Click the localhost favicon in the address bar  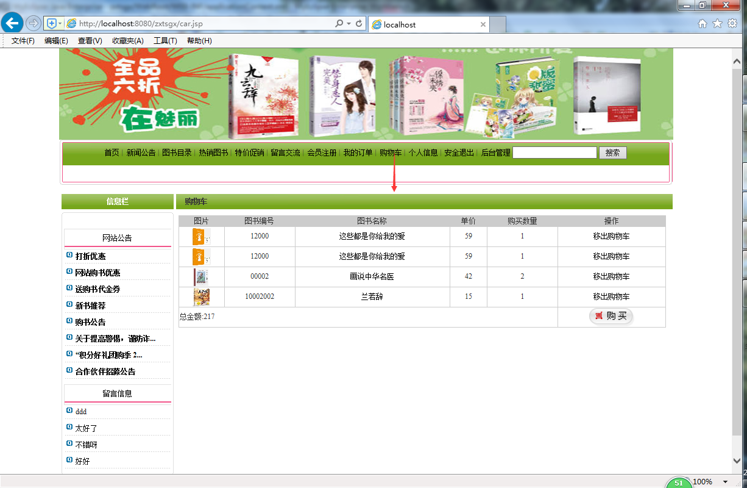point(71,24)
